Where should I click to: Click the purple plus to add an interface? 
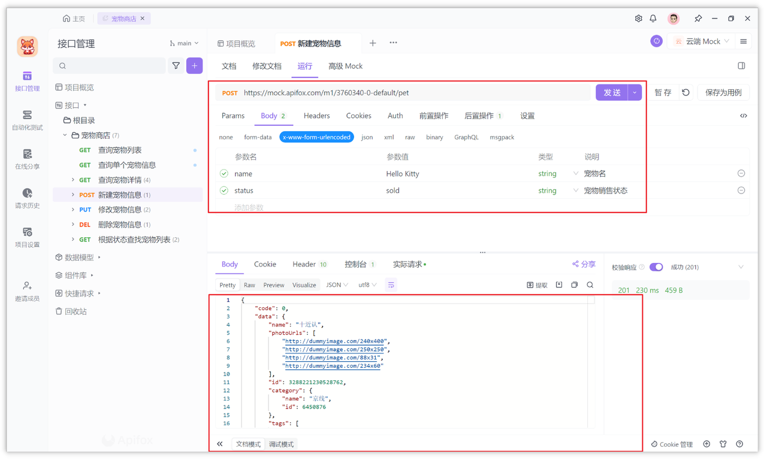(195, 66)
